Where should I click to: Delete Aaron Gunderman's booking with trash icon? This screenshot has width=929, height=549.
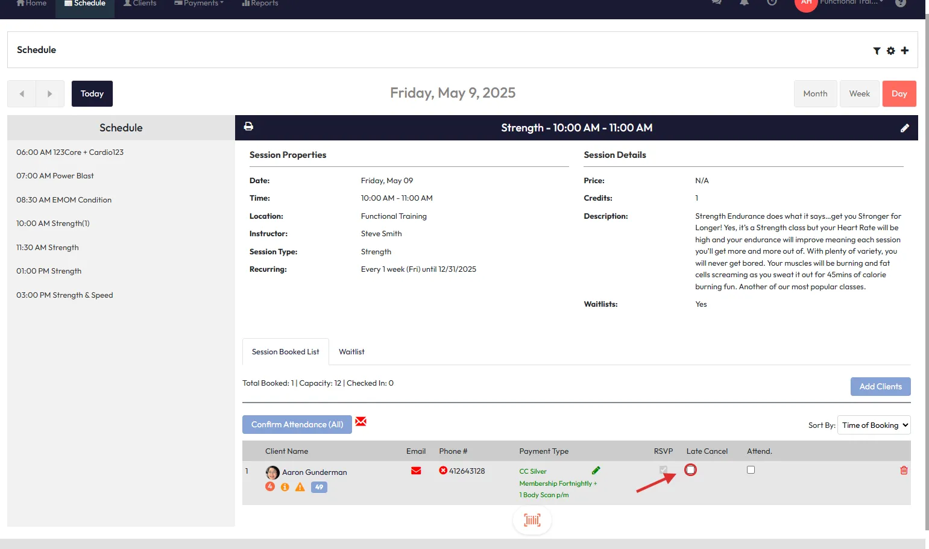[904, 470]
